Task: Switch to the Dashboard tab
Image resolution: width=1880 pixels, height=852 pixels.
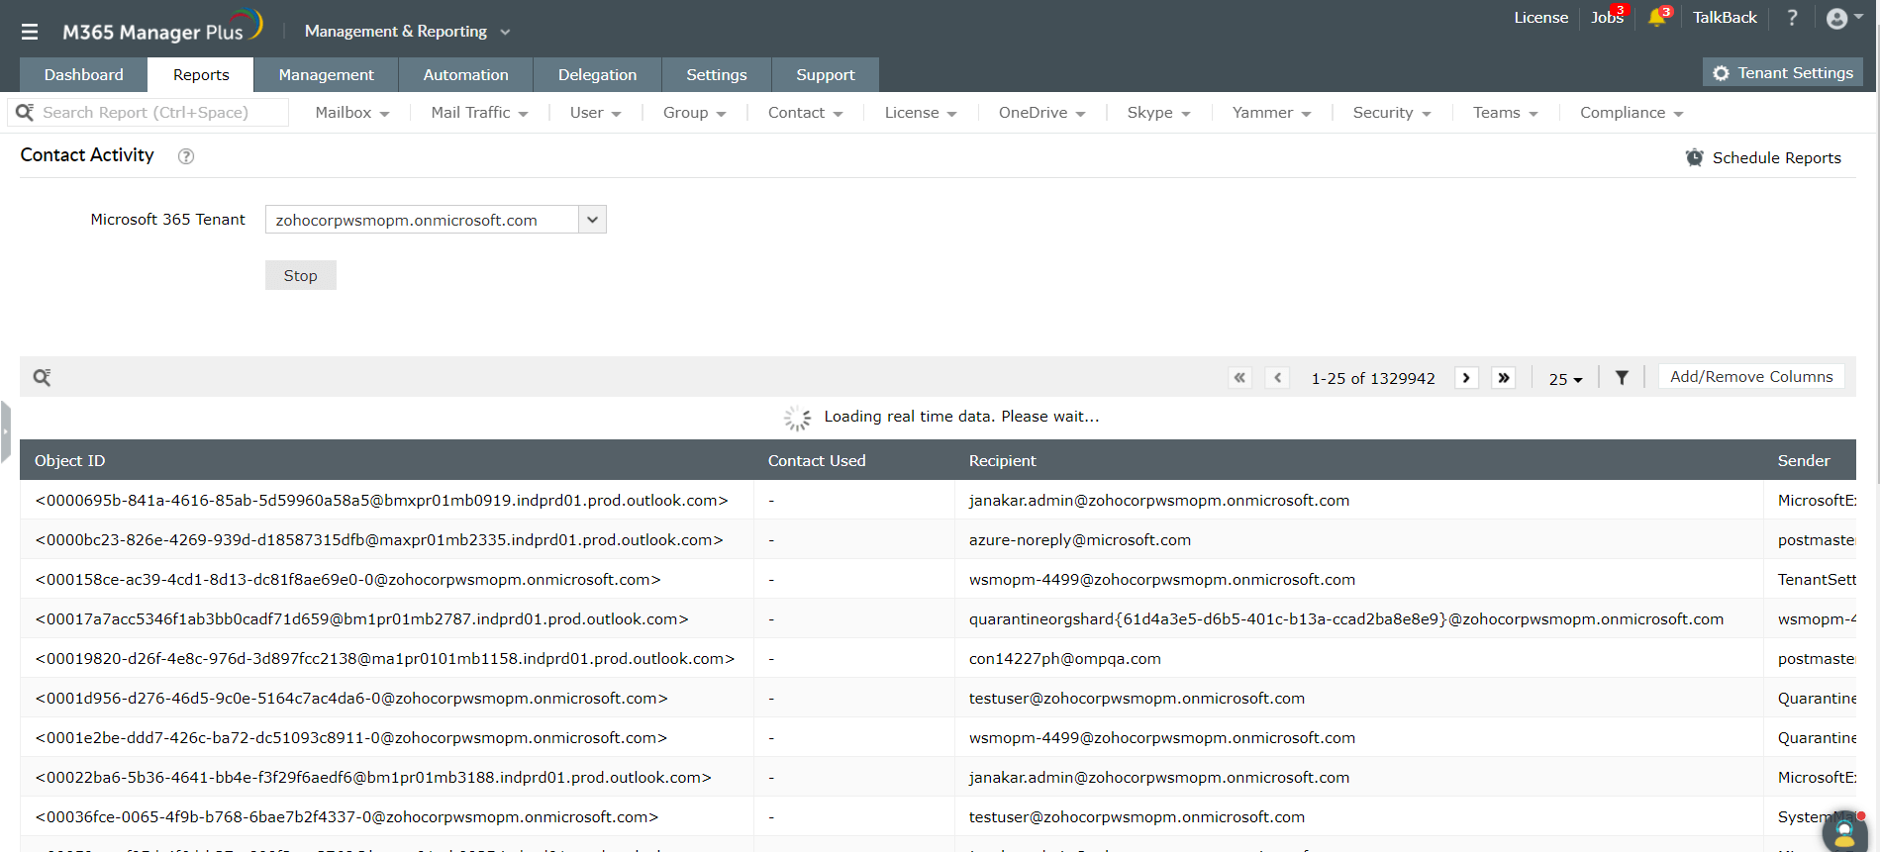Action: point(84,75)
